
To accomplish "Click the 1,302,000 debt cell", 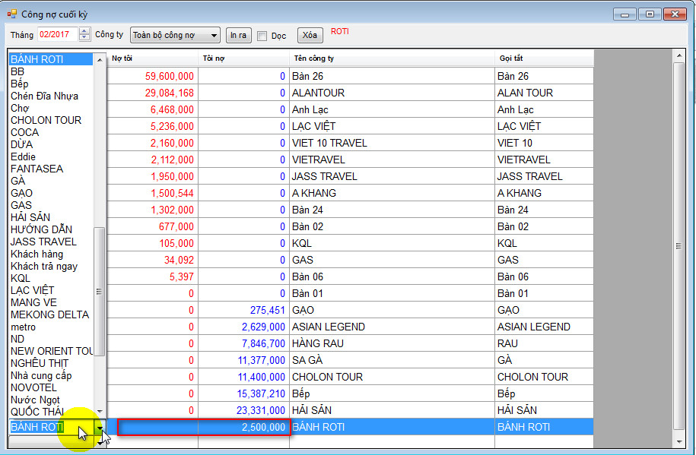I will pyautogui.click(x=153, y=210).
